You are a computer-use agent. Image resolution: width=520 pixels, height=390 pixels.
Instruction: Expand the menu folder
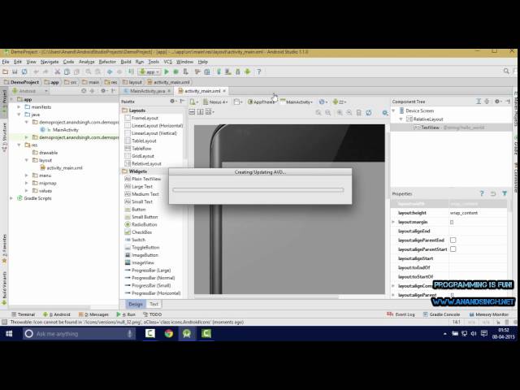click(27, 175)
